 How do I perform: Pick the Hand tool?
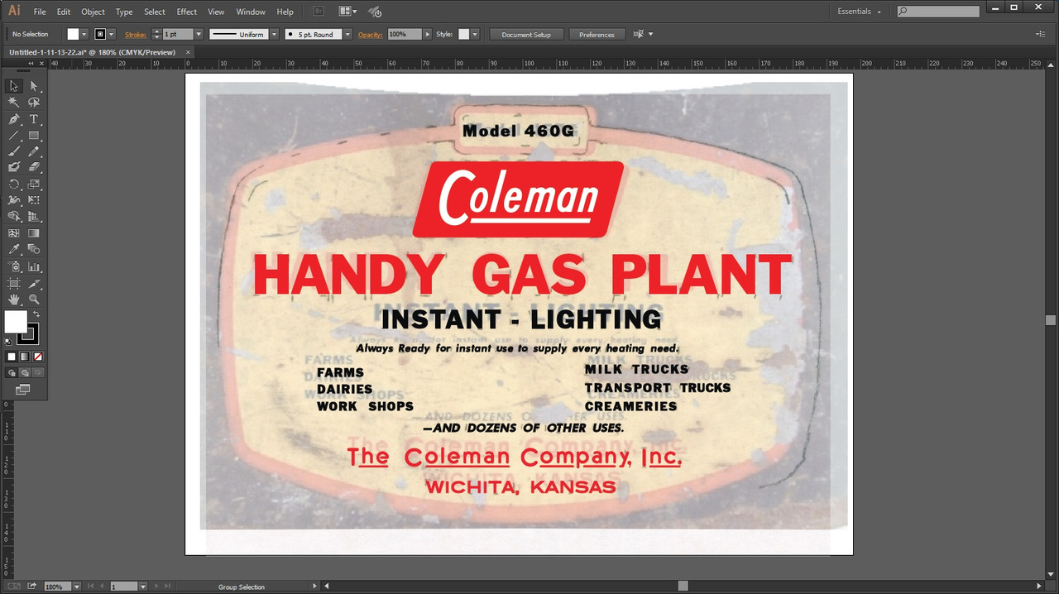point(14,299)
